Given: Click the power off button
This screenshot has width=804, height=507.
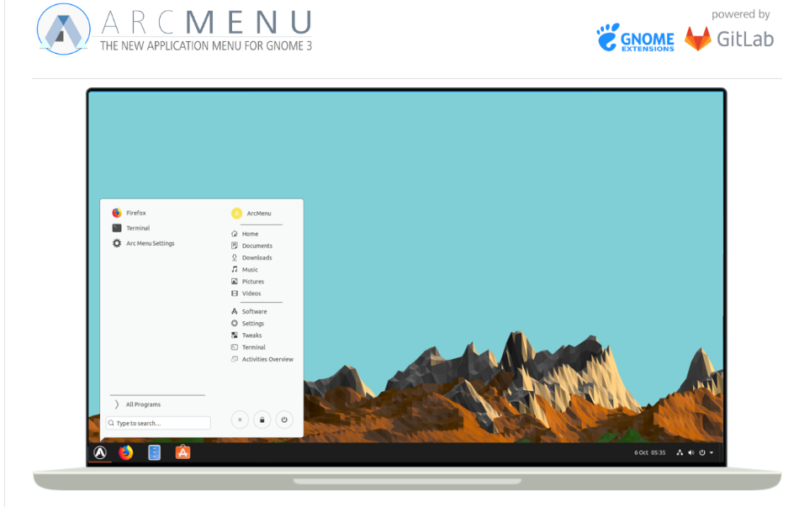Looking at the screenshot, I should (284, 420).
